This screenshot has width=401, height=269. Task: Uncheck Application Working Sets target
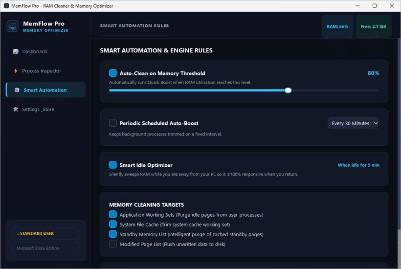[x=113, y=215]
